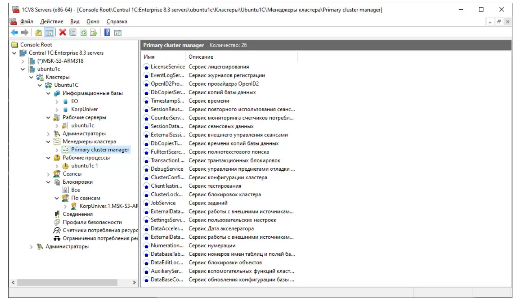Restore the inner console child window
This screenshot has height=301, width=517.
pyautogui.click(x=500, y=22)
